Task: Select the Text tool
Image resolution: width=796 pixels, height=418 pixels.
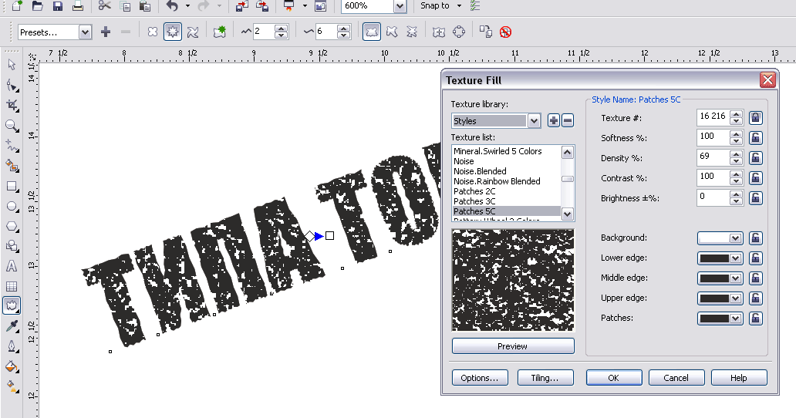Action: coord(12,266)
